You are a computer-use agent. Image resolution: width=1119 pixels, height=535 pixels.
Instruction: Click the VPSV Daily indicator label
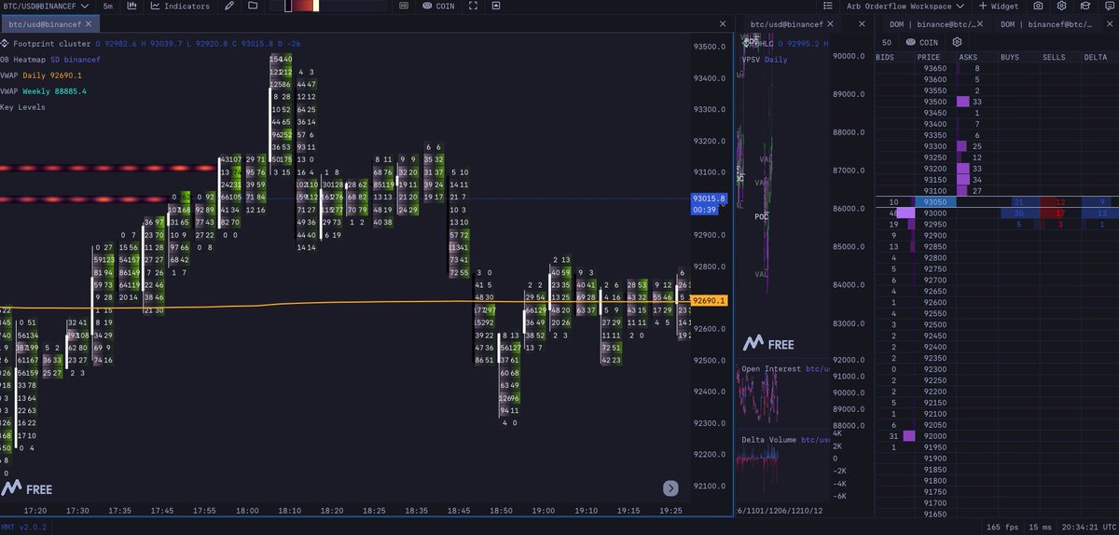point(765,60)
